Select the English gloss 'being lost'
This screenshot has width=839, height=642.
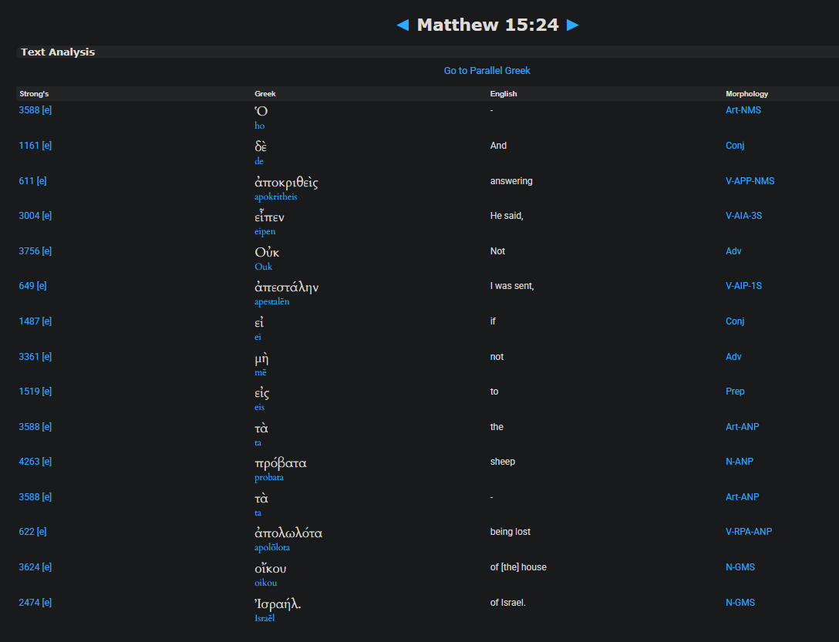pos(510,531)
